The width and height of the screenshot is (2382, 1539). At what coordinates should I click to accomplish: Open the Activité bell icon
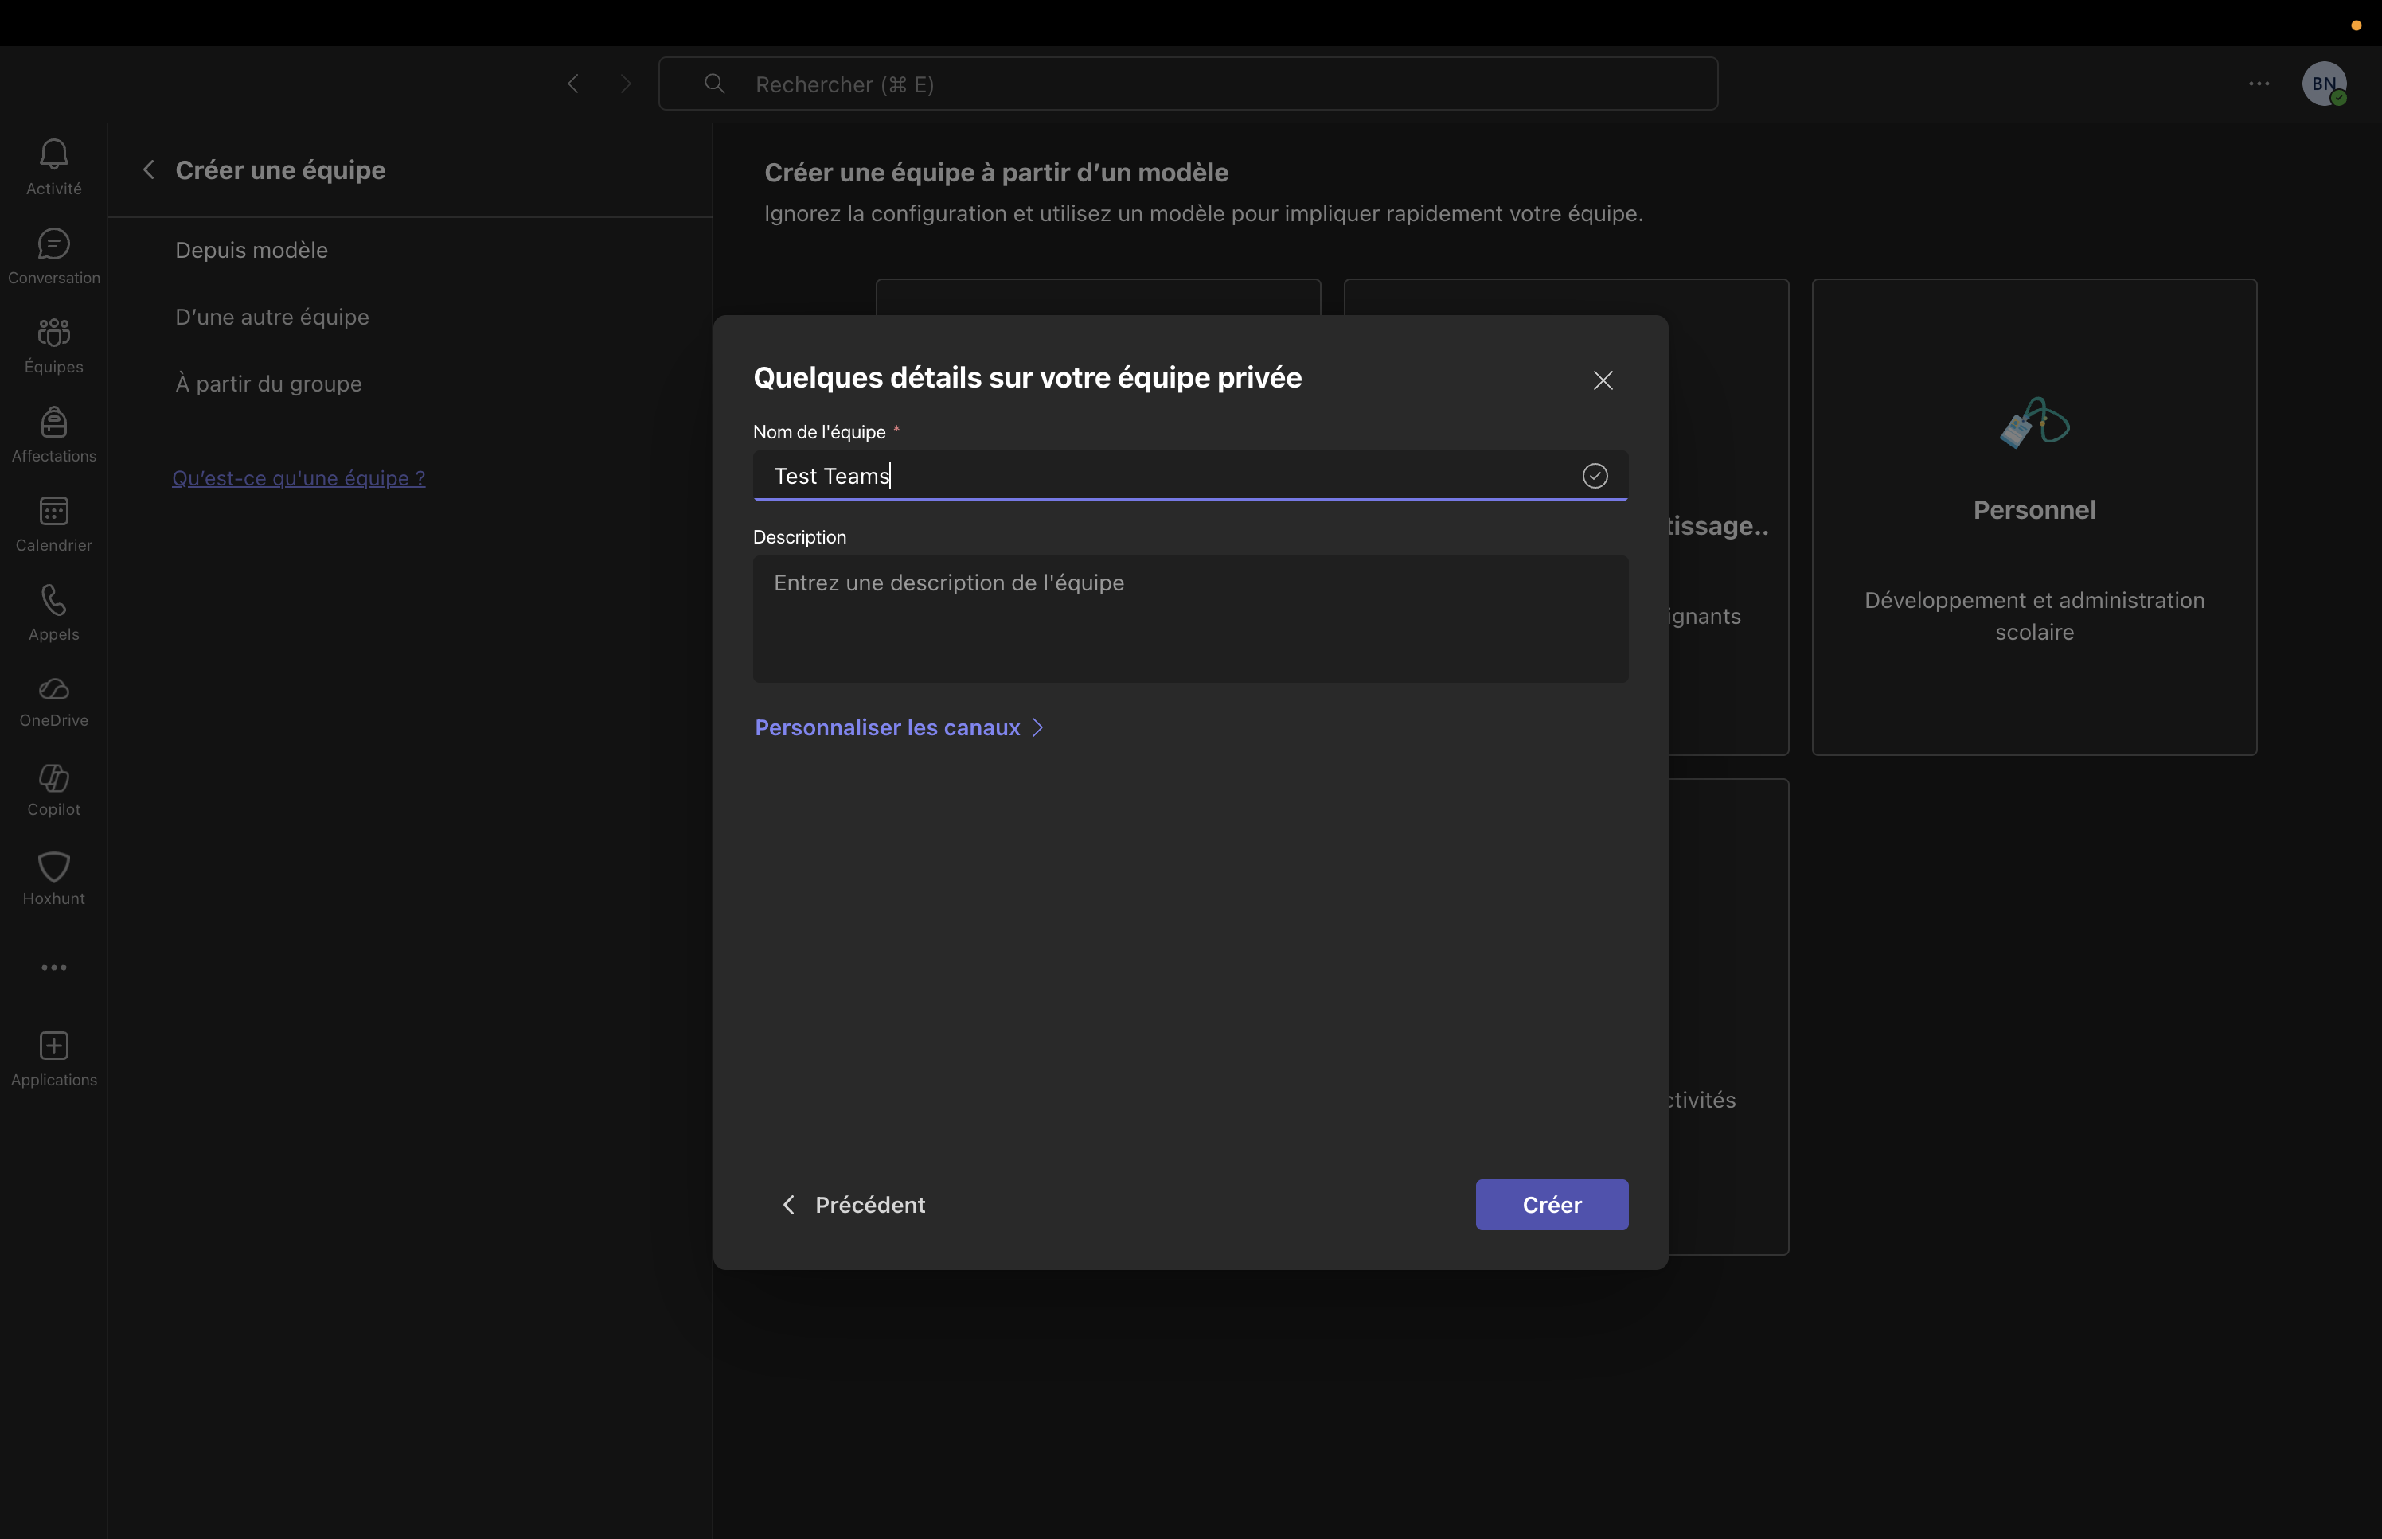coord(54,166)
